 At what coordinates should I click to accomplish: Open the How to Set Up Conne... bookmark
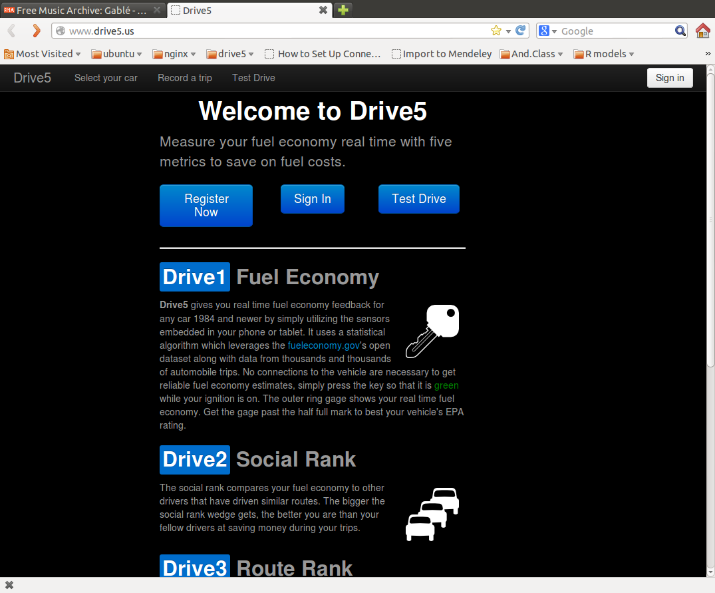(323, 54)
